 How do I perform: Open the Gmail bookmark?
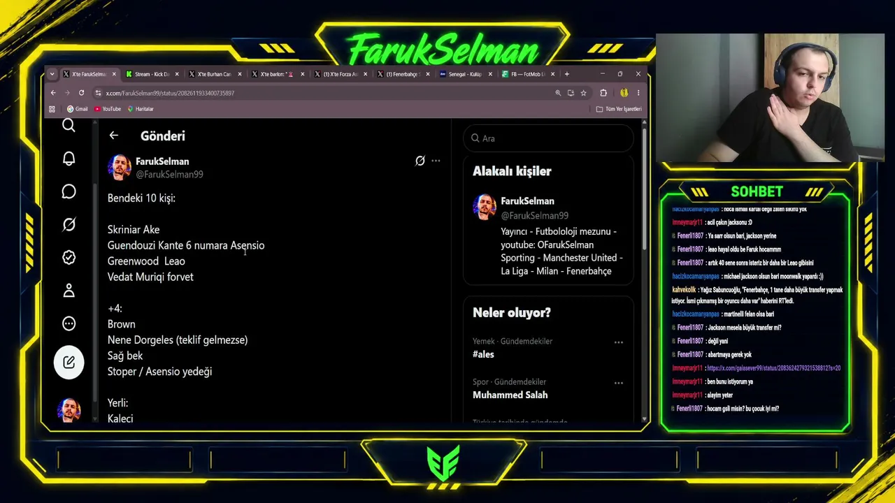tap(77, 109)
